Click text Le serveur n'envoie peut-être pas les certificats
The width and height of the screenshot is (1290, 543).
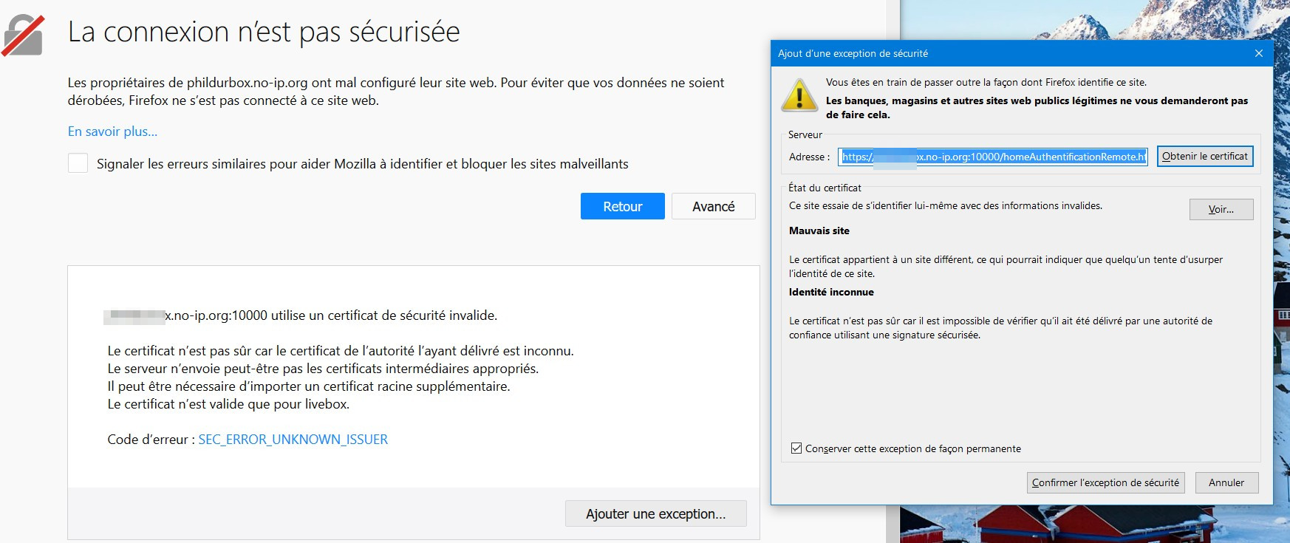click(323, 369)
